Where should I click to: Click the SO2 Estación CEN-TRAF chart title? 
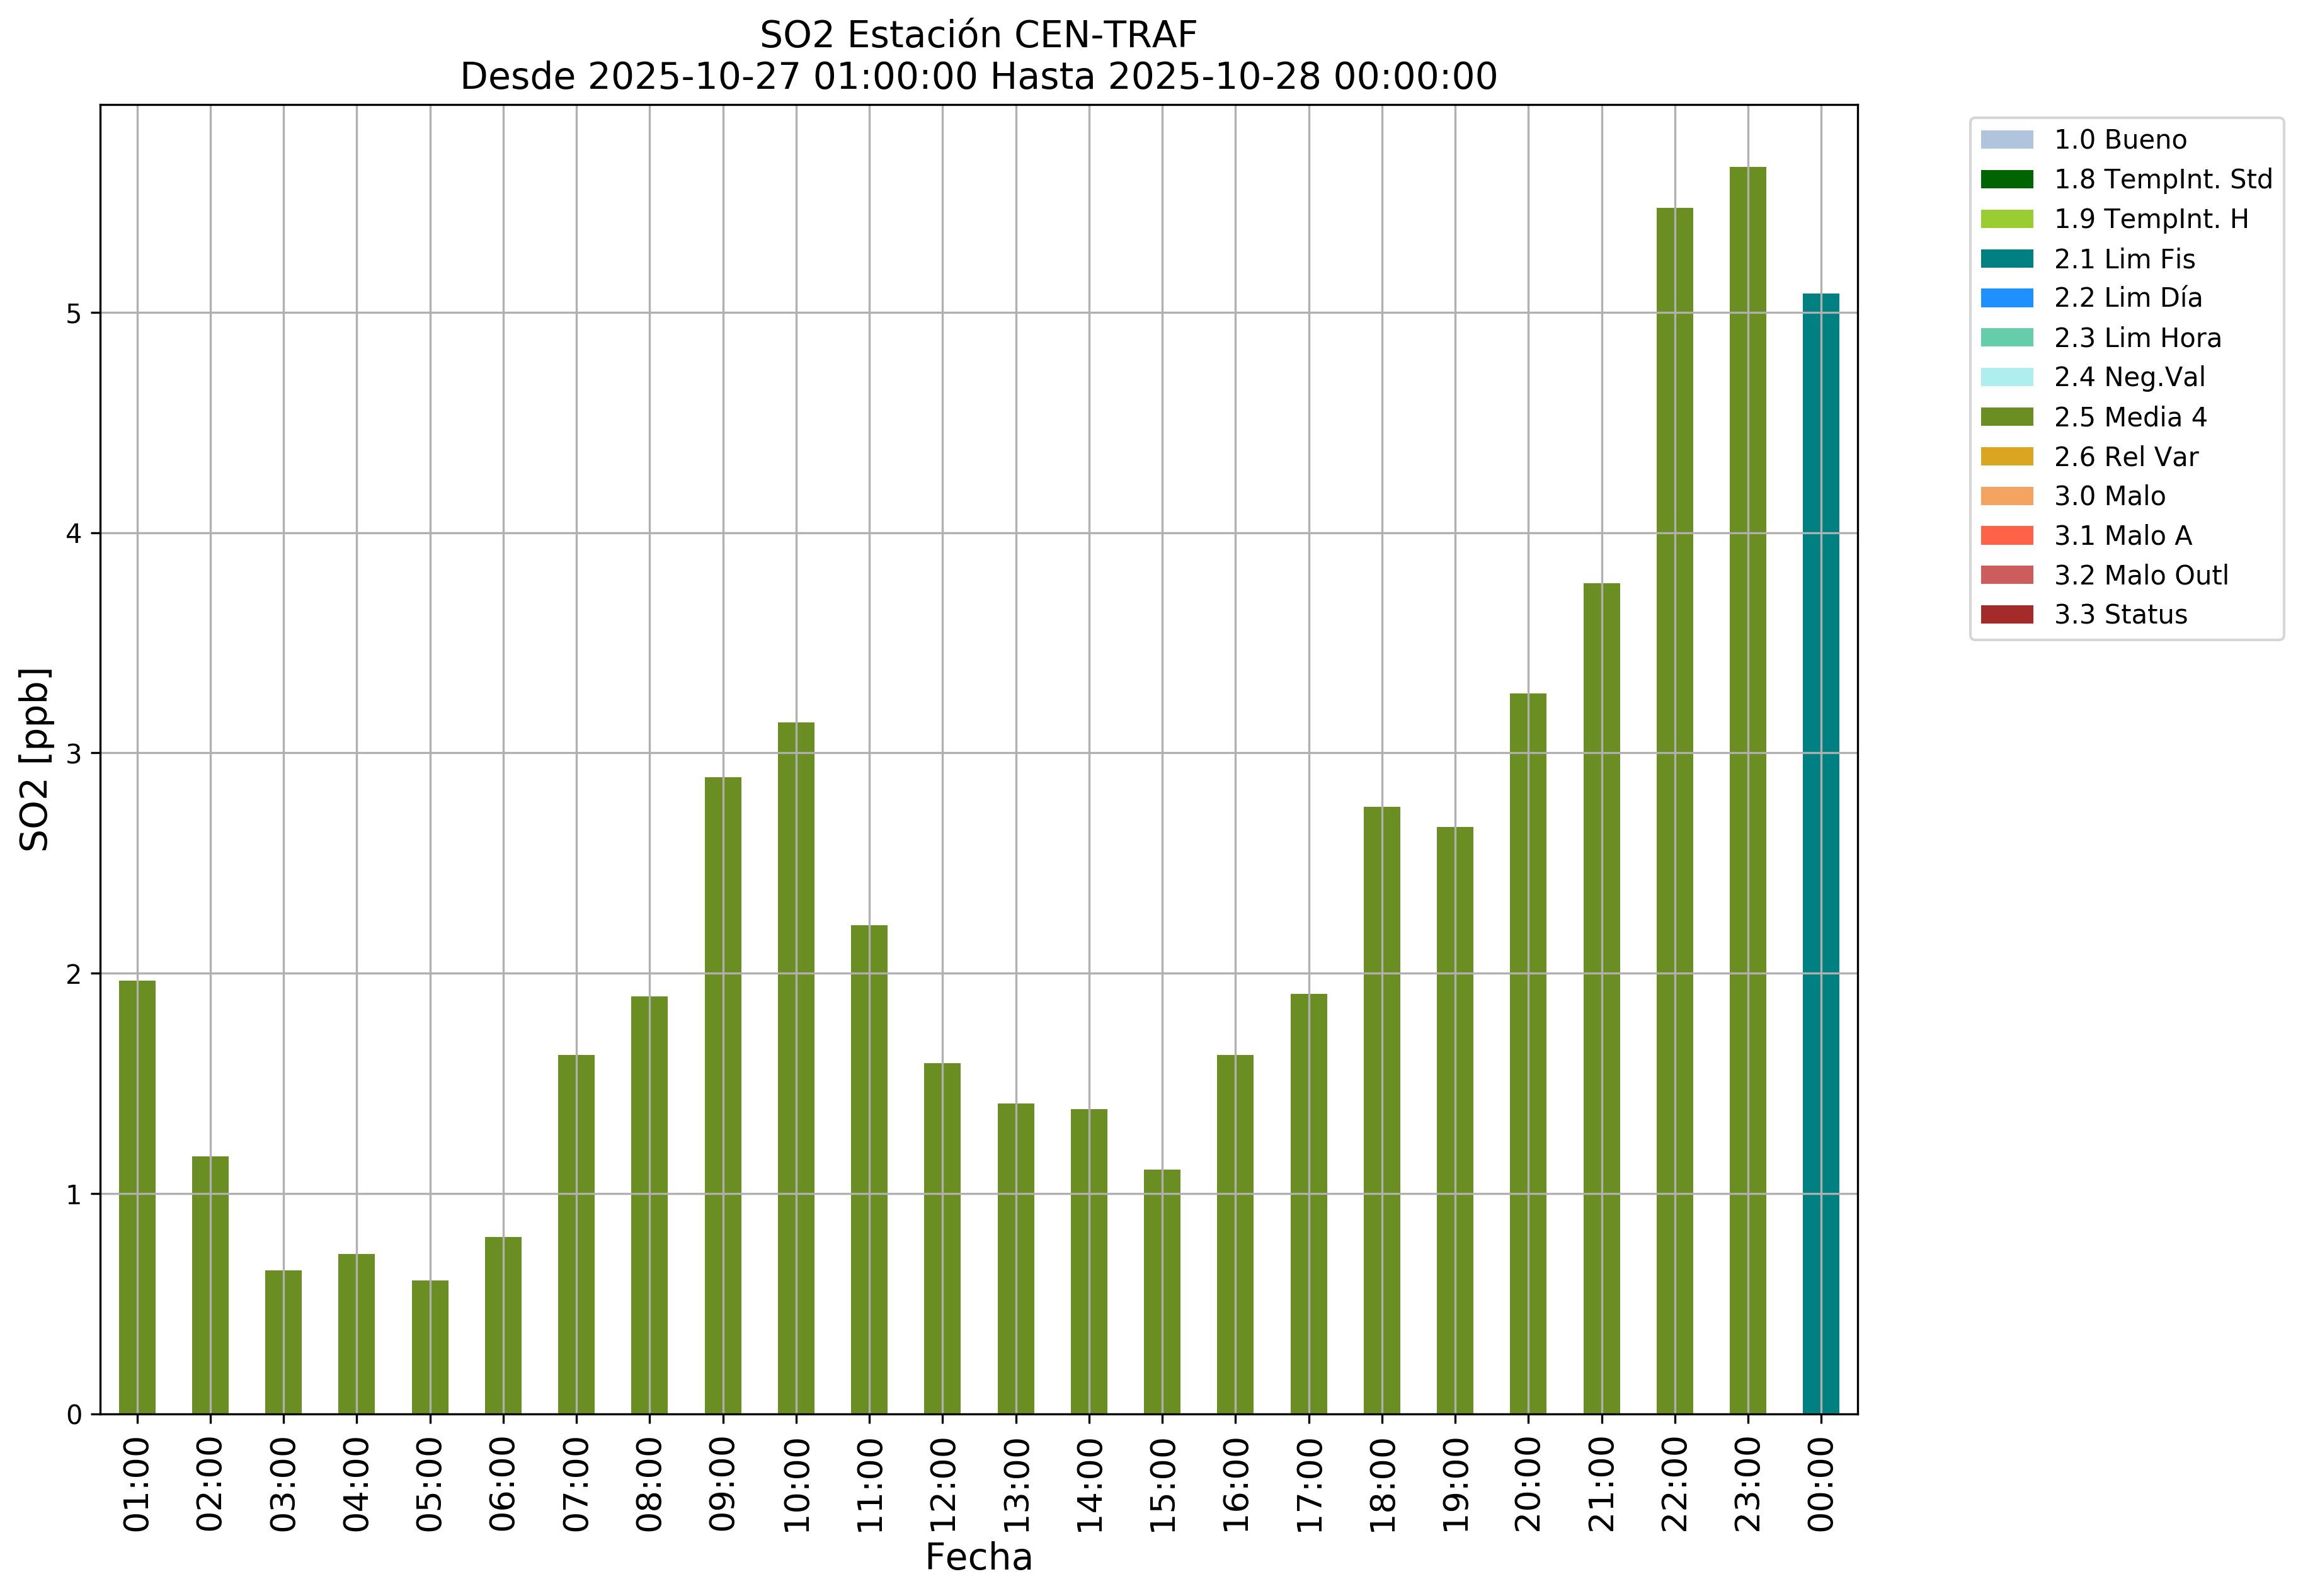pyautogui.click(x=978, y=35)
